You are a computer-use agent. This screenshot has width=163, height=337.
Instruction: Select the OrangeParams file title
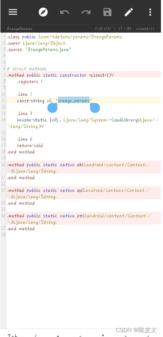[20, 29]
